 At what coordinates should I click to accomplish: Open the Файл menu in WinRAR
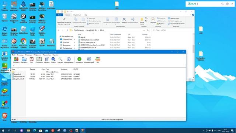(14, 55)
